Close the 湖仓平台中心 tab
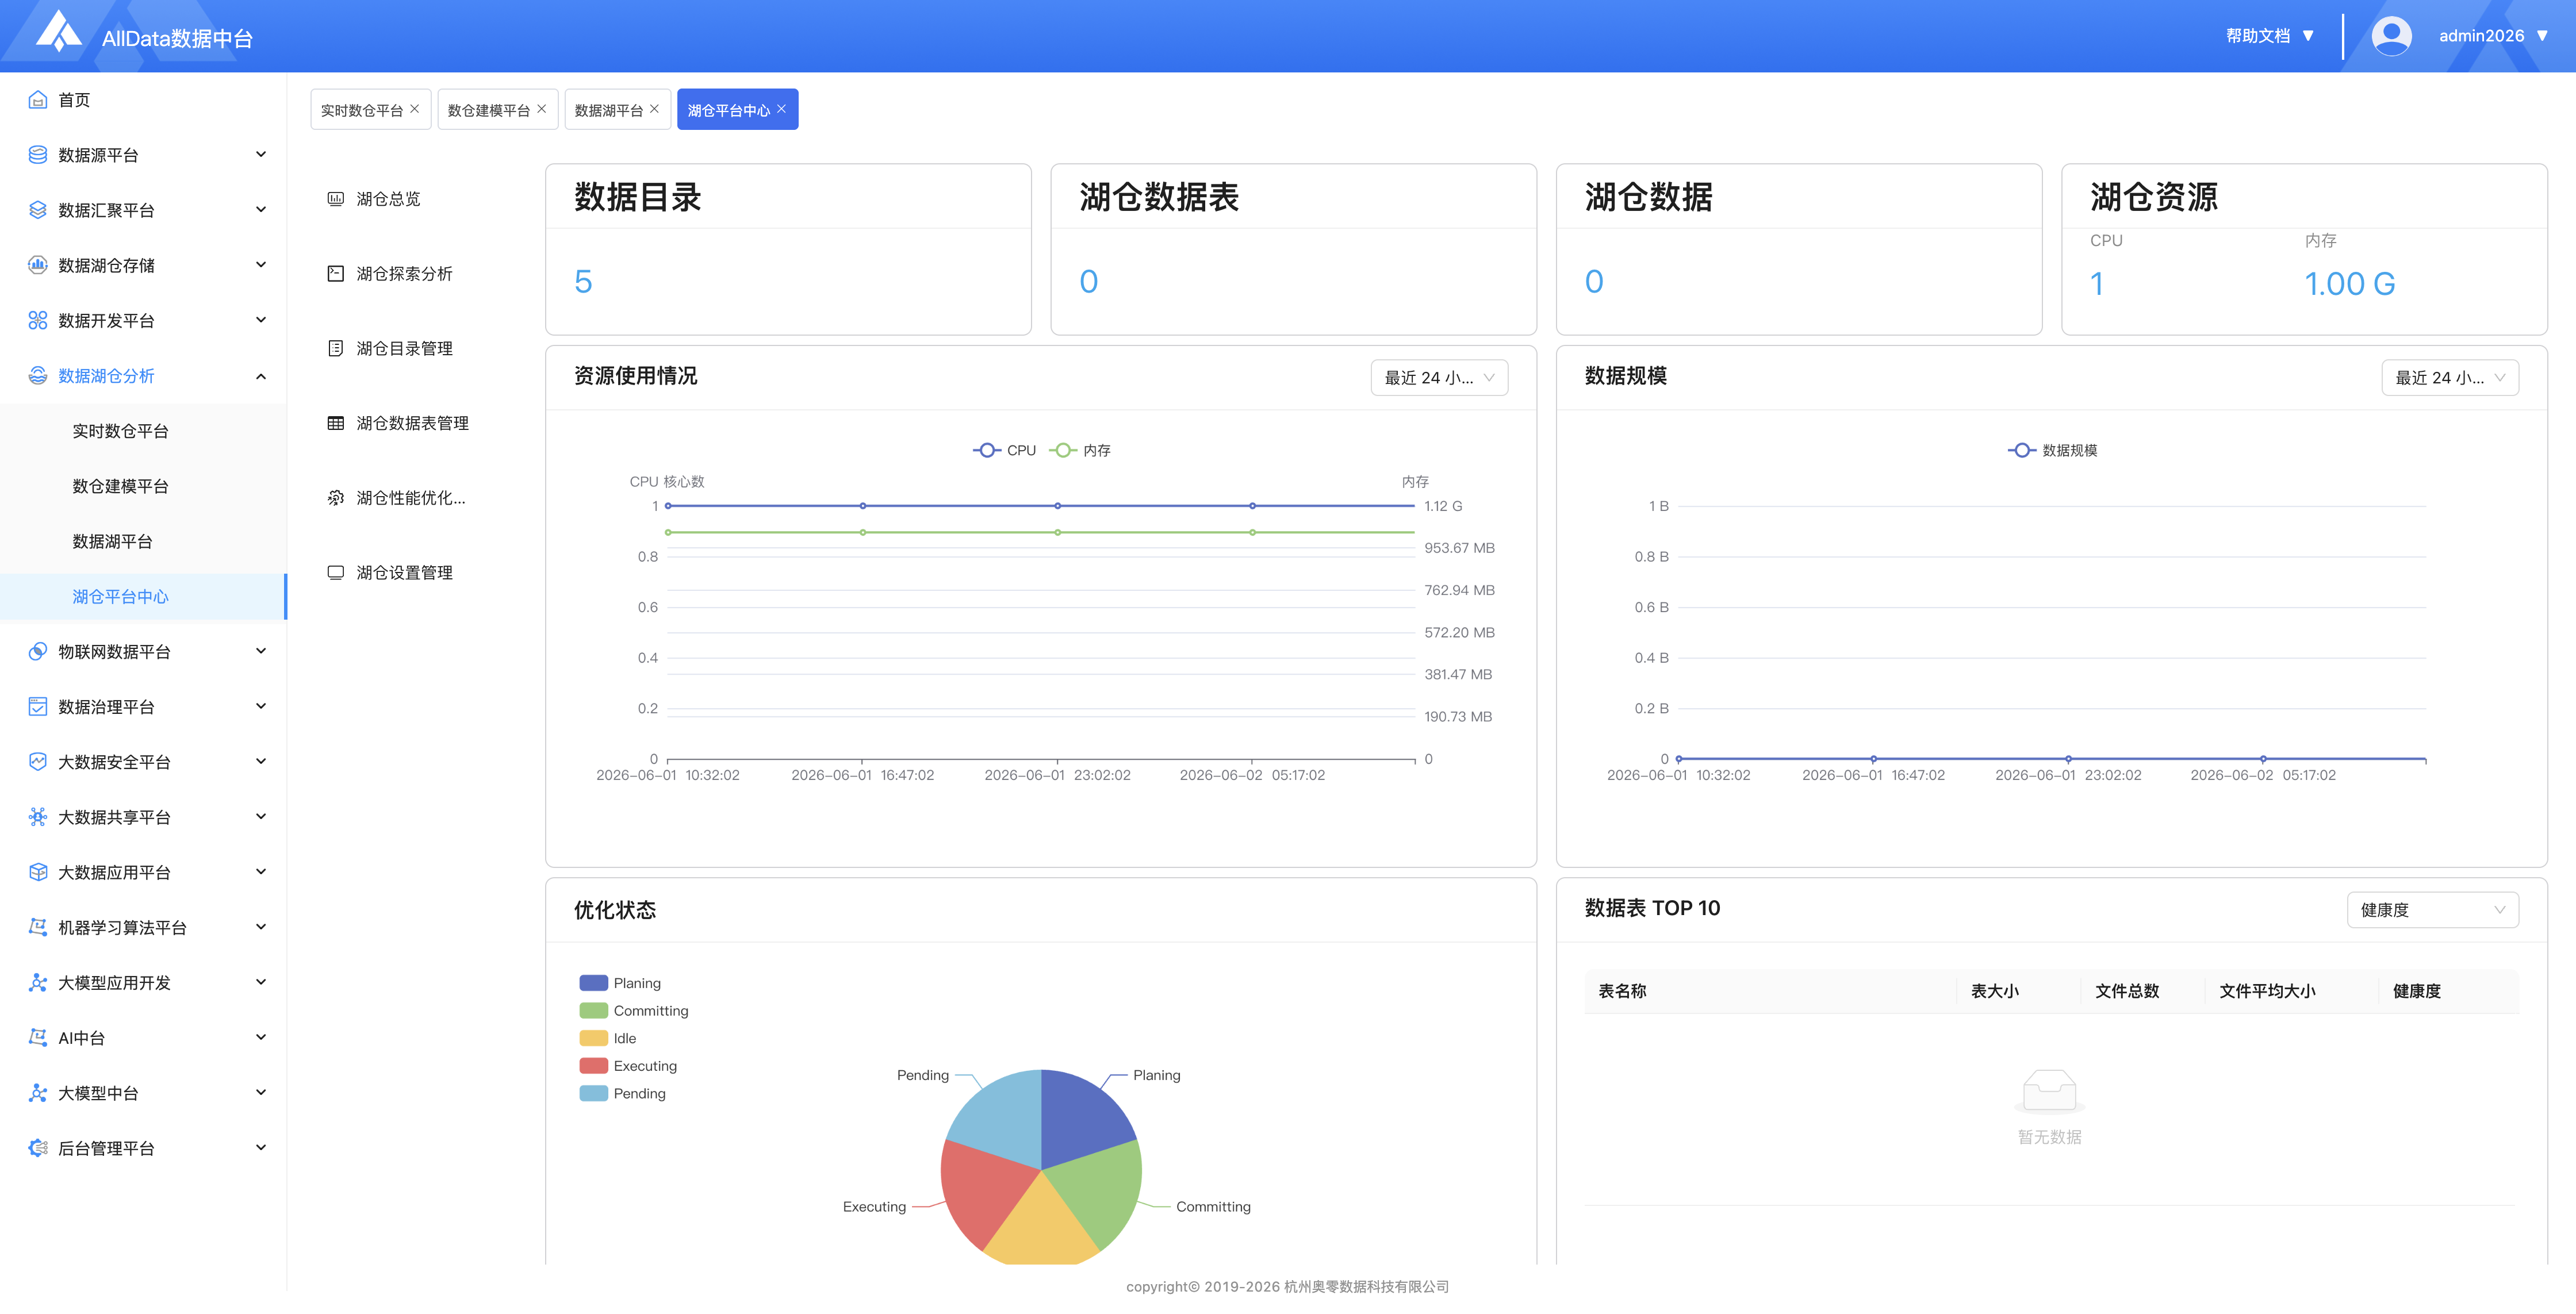Image resolution: width=2576 pixels, height=1314 pixels. point(781,109)
